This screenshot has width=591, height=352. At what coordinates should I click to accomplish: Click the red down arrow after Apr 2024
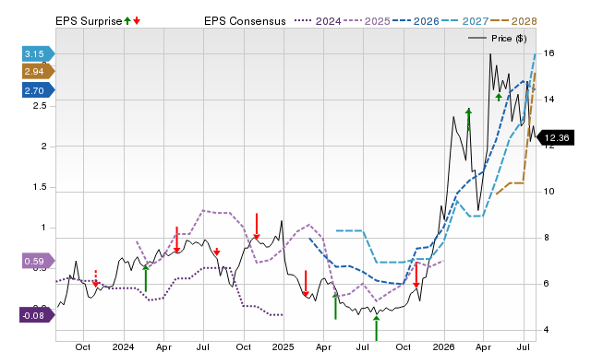coord(176,240)
